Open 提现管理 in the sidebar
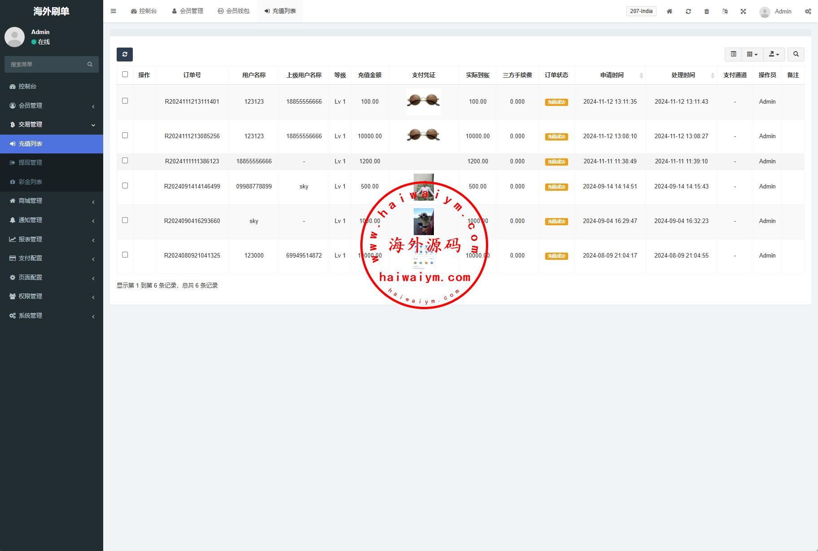The width and height of the screenshot is (818, 551). point(30,162)
